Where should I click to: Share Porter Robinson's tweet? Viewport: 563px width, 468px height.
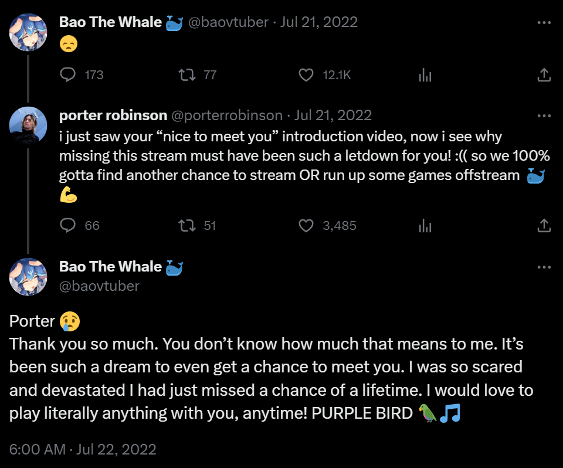coord(544,225)
